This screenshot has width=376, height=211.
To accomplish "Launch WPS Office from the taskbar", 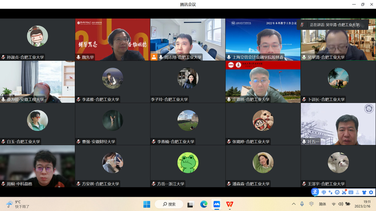I will point(230,204).
